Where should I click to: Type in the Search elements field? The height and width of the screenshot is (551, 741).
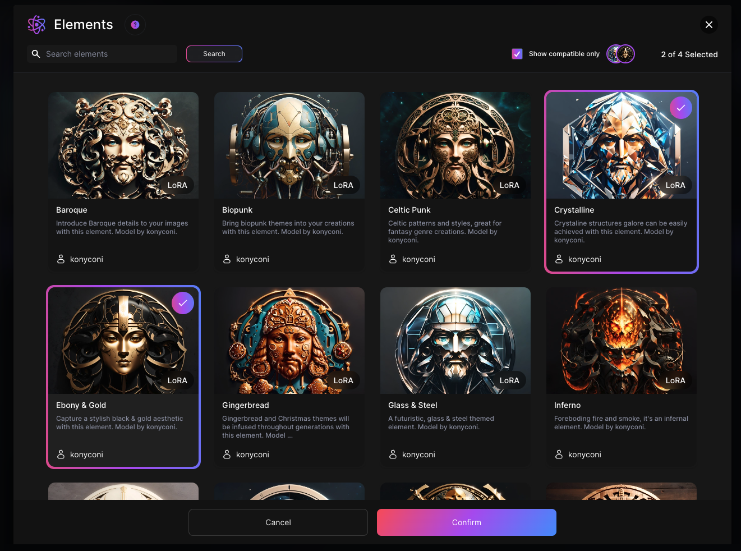pos(109,54)
